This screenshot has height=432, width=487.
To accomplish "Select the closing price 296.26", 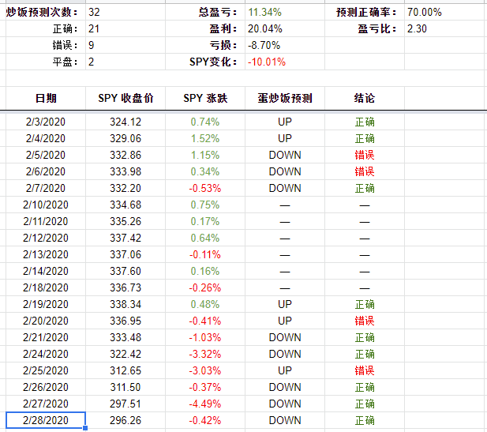I will [125, 420].
